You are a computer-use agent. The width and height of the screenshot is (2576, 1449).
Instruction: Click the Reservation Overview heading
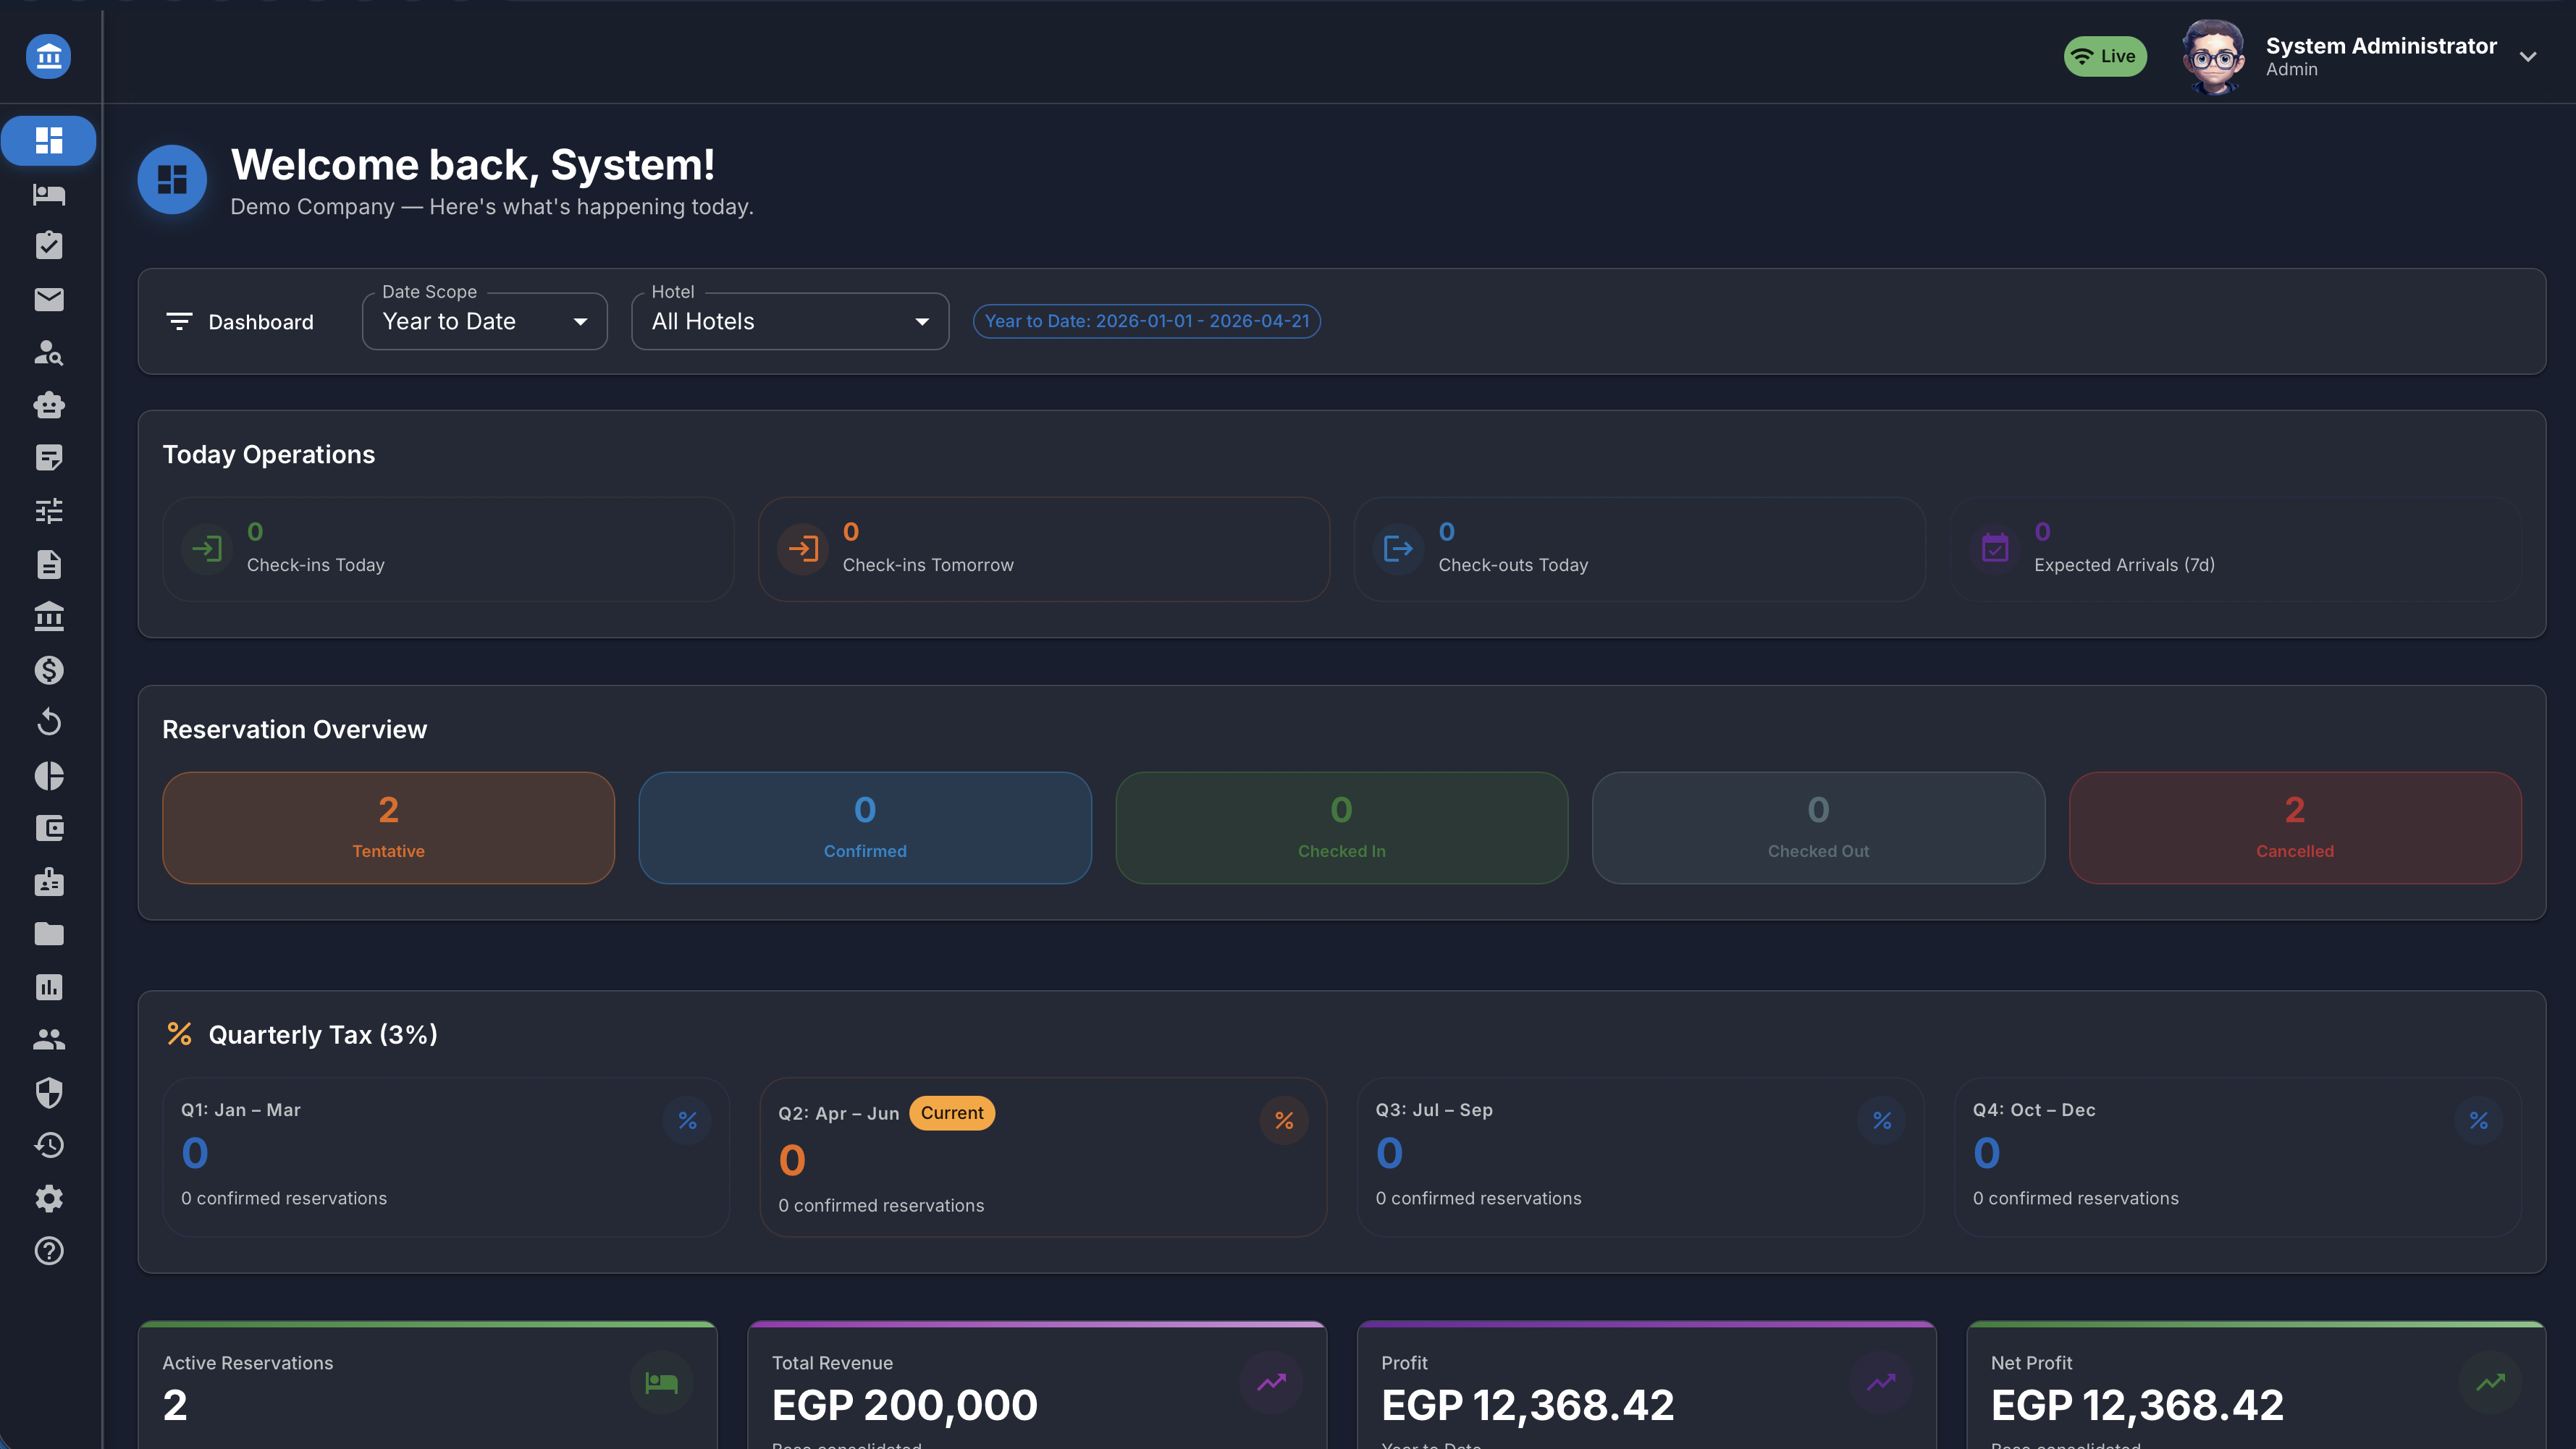point(294,729)
